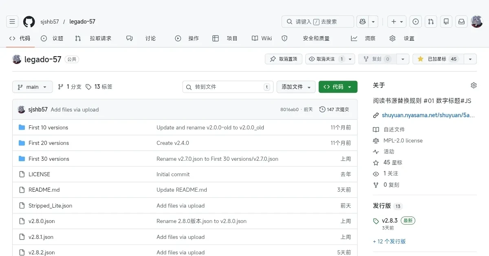Go to the GitHub homepage logo

click(x=29, y=22)
